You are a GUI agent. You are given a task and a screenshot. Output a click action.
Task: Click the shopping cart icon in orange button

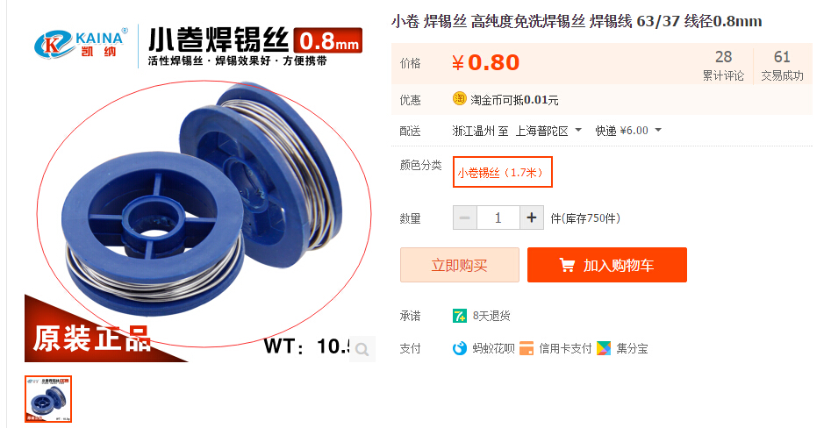tap(567, 265)
